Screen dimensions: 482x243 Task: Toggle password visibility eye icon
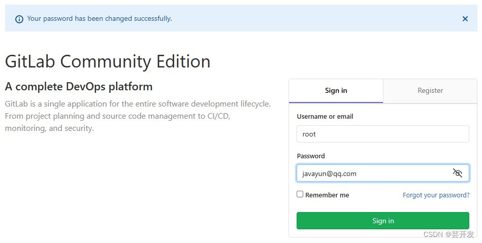458,173
